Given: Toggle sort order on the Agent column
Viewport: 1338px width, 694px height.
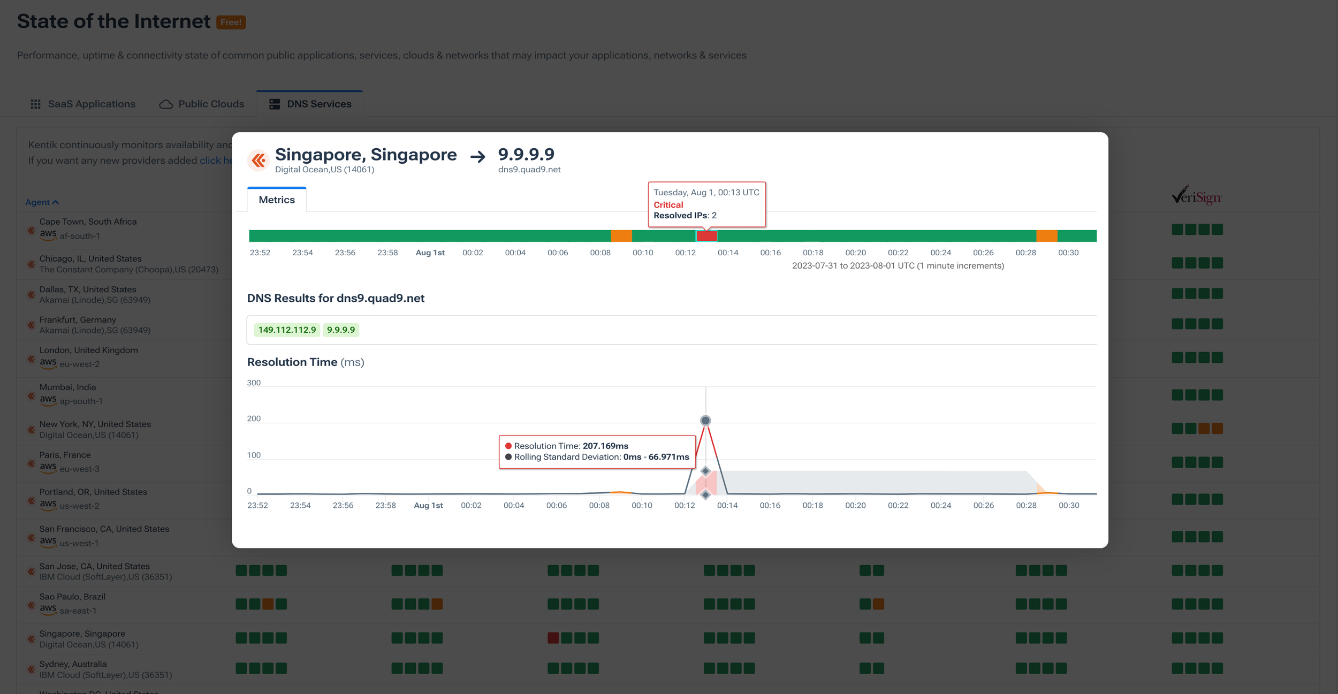Looking at the screenshot, I should [42, 202].
